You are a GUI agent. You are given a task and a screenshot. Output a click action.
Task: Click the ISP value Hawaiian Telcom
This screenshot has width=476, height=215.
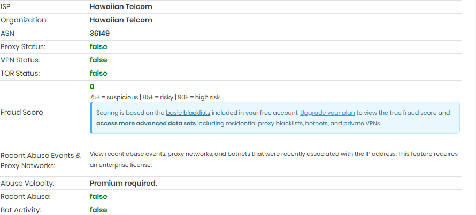pyautogui.click(x=121, y=7)
